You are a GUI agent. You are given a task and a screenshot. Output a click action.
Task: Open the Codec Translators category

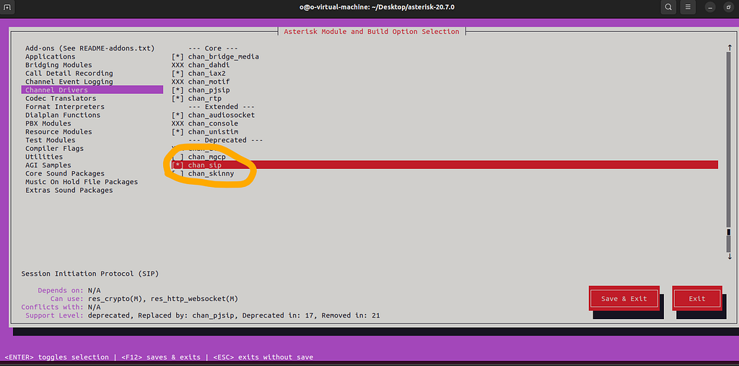pos(61,99)
